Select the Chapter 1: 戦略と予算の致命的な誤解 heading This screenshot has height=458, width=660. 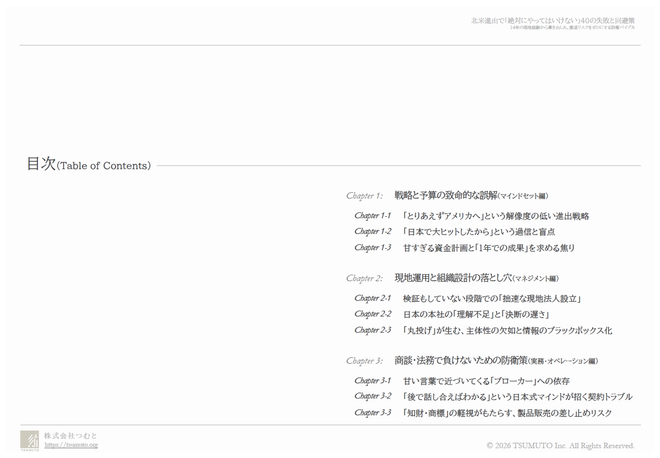coord(447,195)
